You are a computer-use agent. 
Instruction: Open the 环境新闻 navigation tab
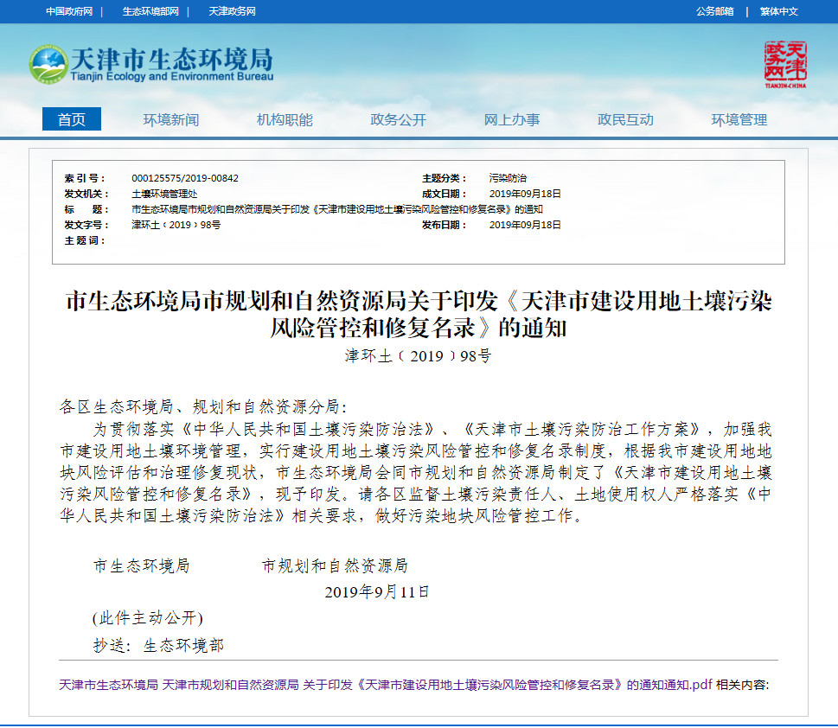[171, 119]
